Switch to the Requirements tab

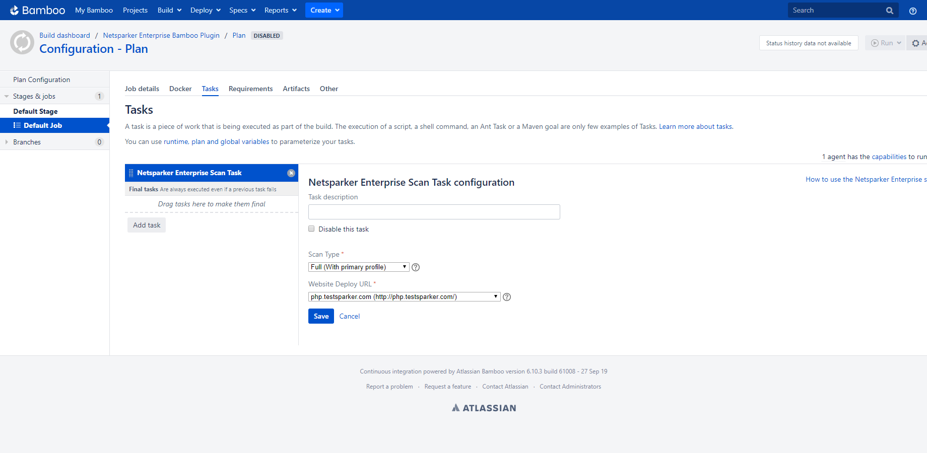[250, 89]
